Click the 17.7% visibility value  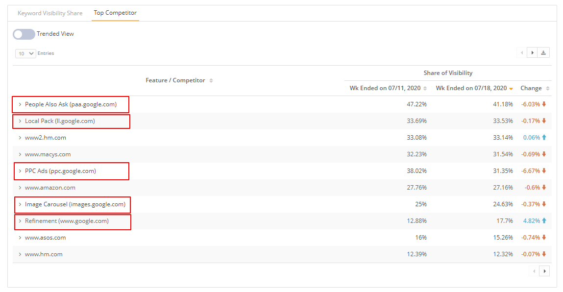[505, 221]
